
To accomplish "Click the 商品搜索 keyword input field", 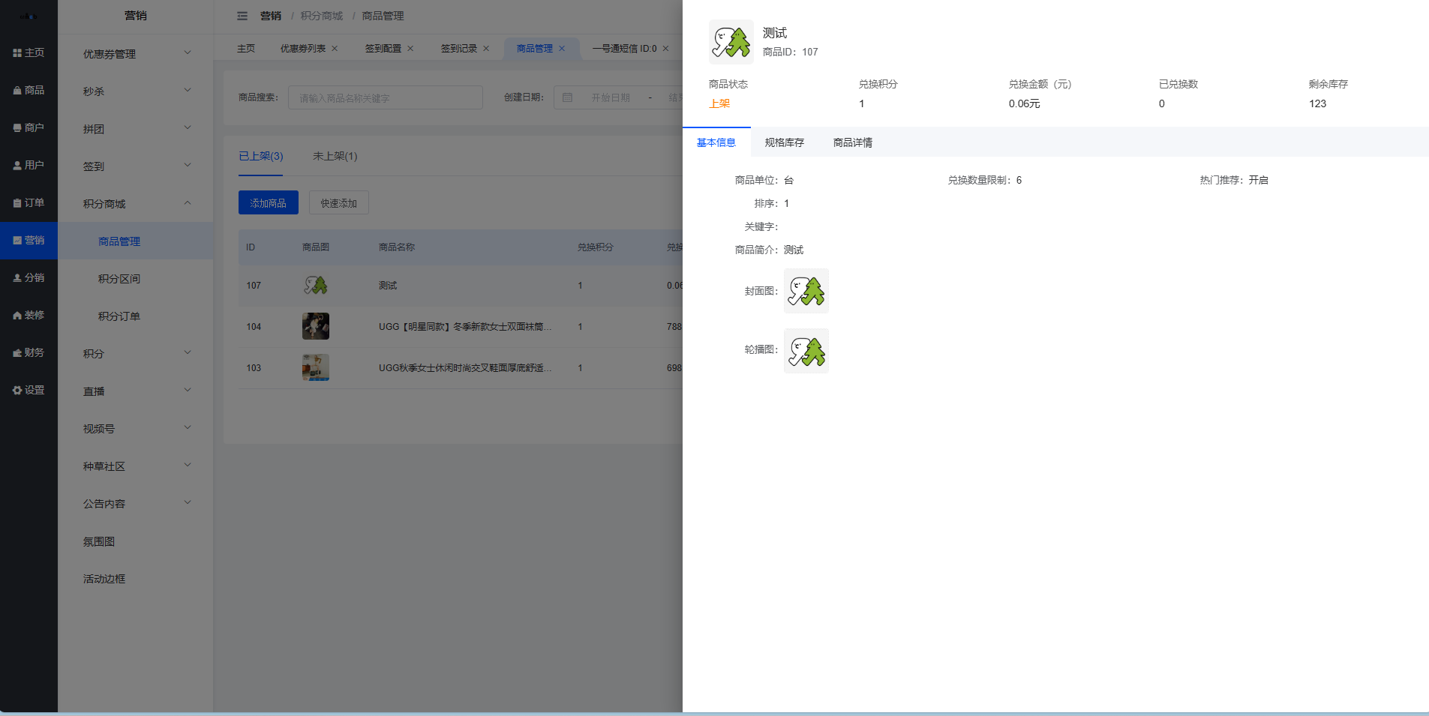I will coord(385,97).
